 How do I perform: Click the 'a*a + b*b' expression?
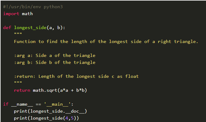[72, 90]
